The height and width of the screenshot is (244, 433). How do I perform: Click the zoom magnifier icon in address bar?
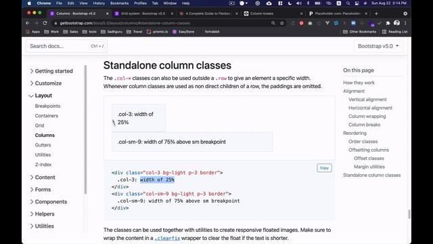click(x=273, y=23)
